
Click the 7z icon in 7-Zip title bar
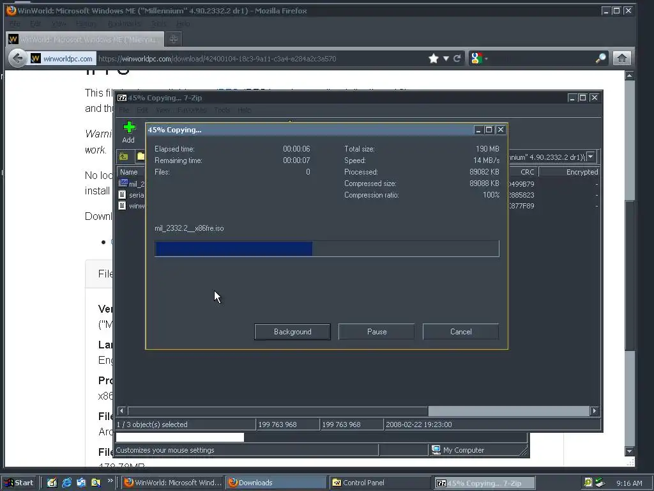tap(122, 98)
